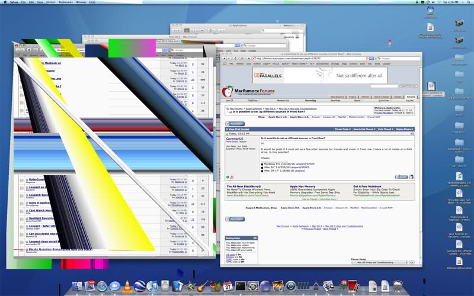Open the History menu

point(51,2)
